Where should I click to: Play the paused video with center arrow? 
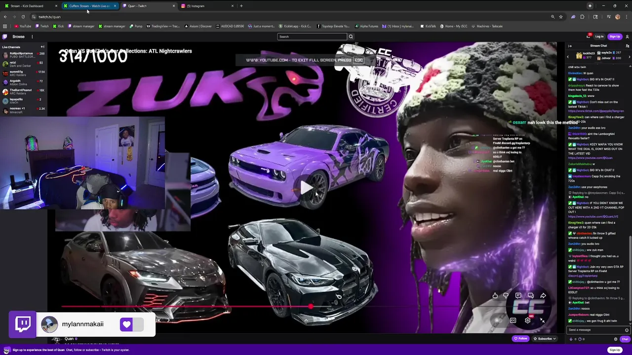(x=306, y=187)
